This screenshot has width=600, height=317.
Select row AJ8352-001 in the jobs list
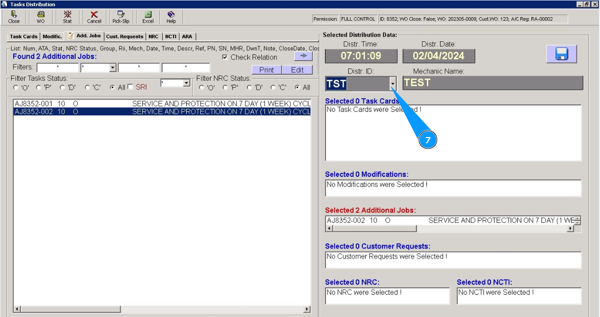[162, 104]
